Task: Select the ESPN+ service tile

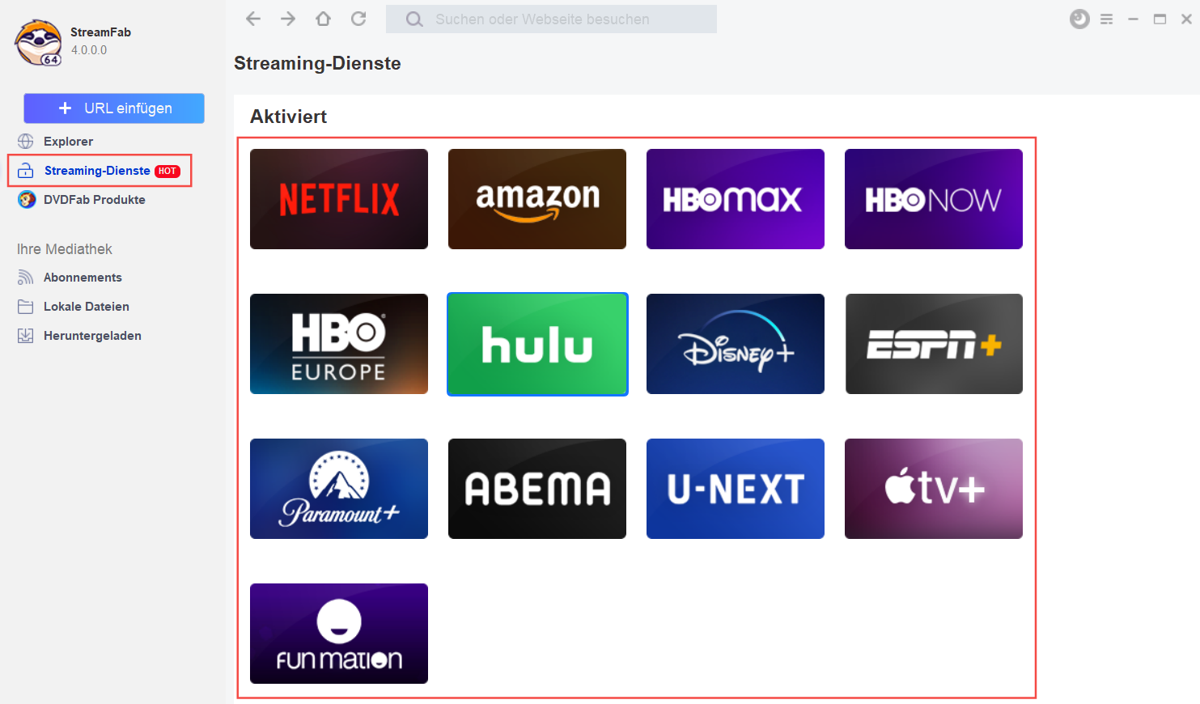Action: click(x=934, y=344)
